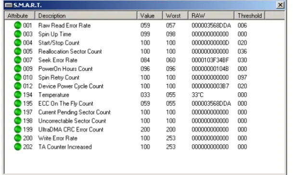Click Worst value '253' for Write Error Rate

[171, 138]
